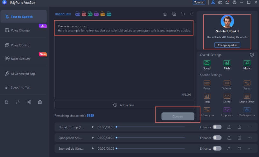Seek in SpongeBob Squ... audio progress bar

(150, 138)
